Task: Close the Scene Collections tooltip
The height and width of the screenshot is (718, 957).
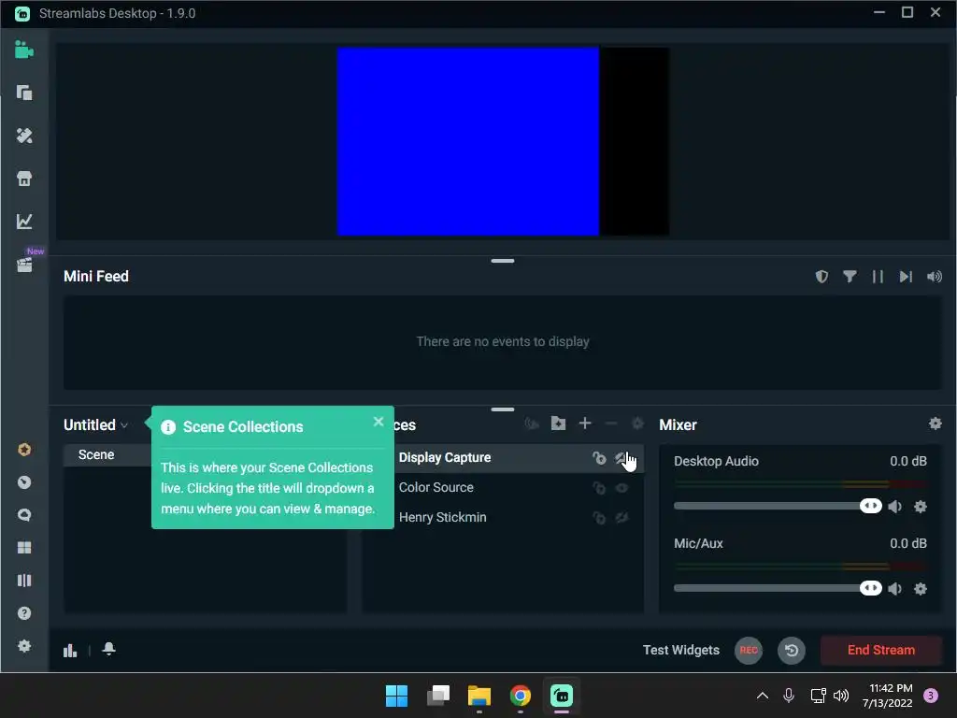Action: click(x=379, y=422)
